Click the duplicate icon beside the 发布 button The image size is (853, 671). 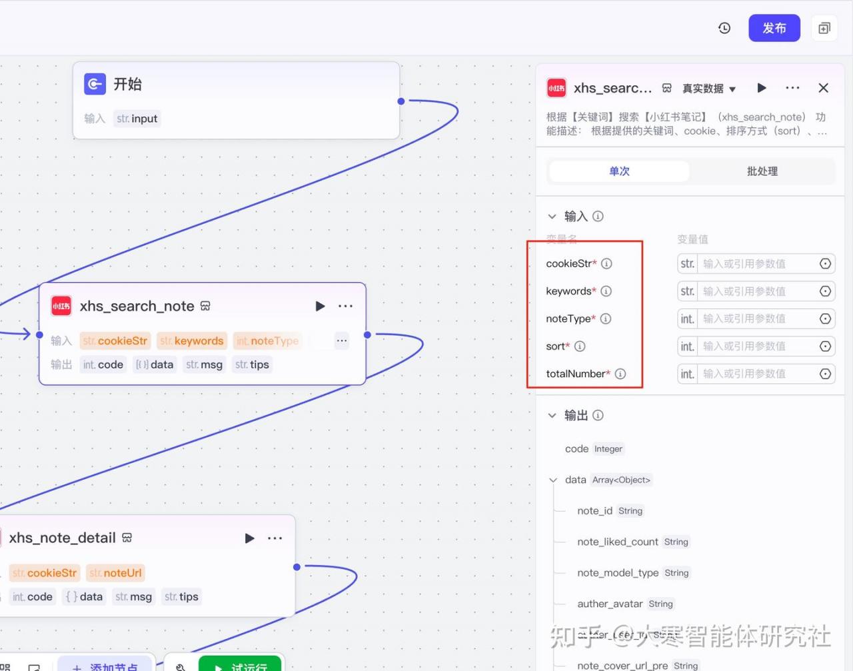(x=824, y=28)
